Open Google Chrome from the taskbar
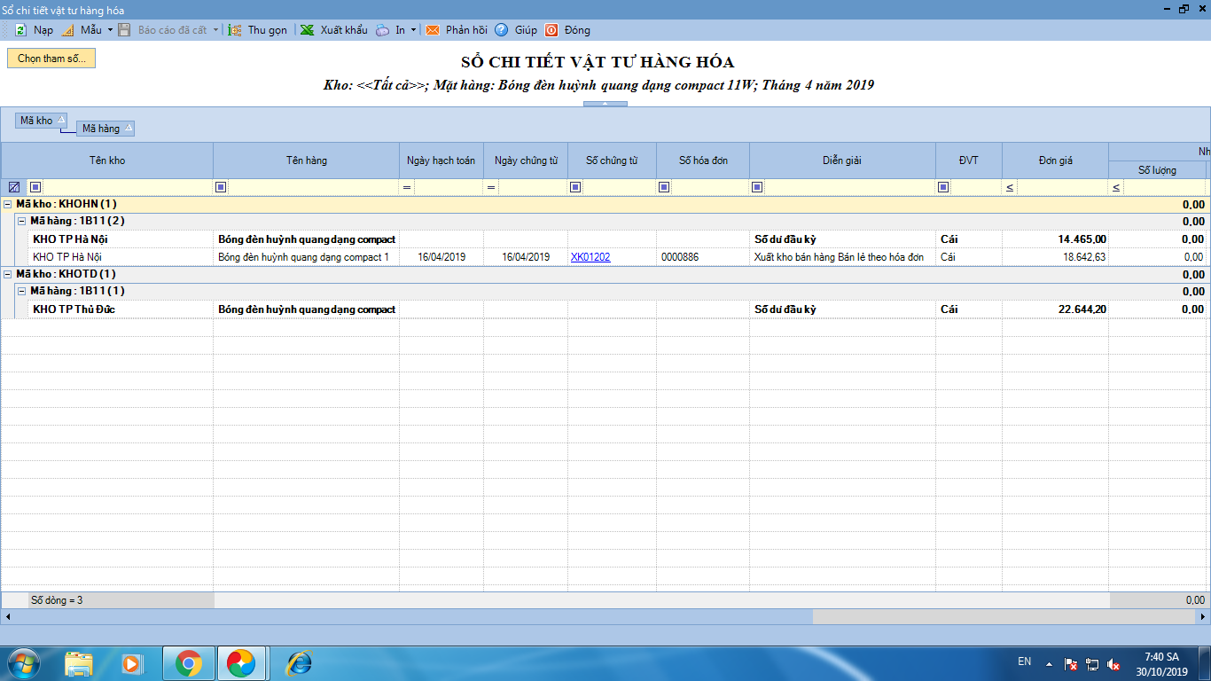Image resolution: width=1211 pixels, height=681 pixels. pos(188,662)
